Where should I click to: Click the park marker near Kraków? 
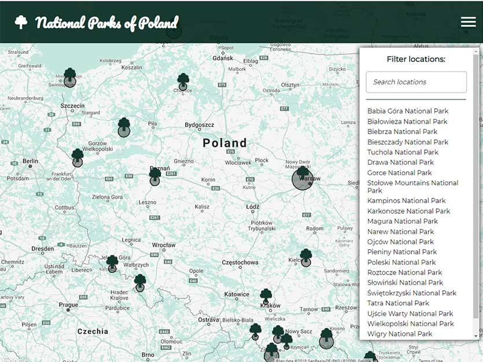[265, 294]
